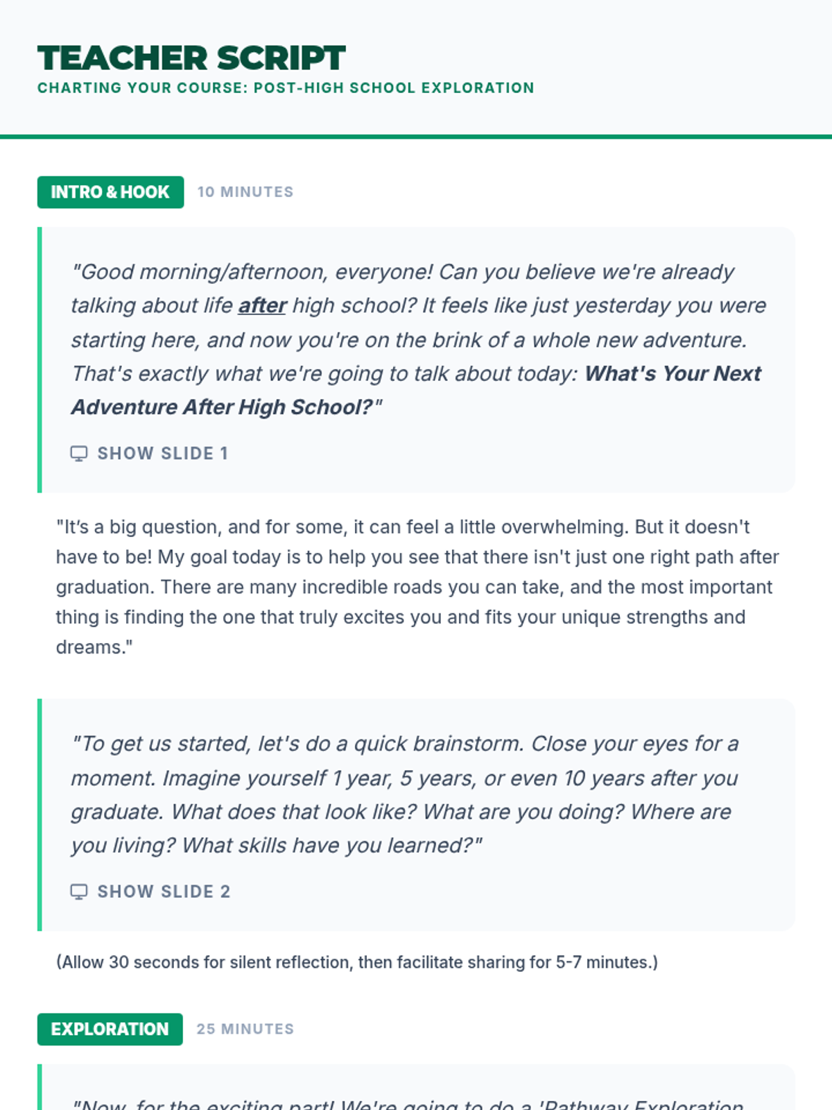Click the Charting Your Course subtitle
The height and width of the screenshot is (1110, 832).
(x=286, y=88)
